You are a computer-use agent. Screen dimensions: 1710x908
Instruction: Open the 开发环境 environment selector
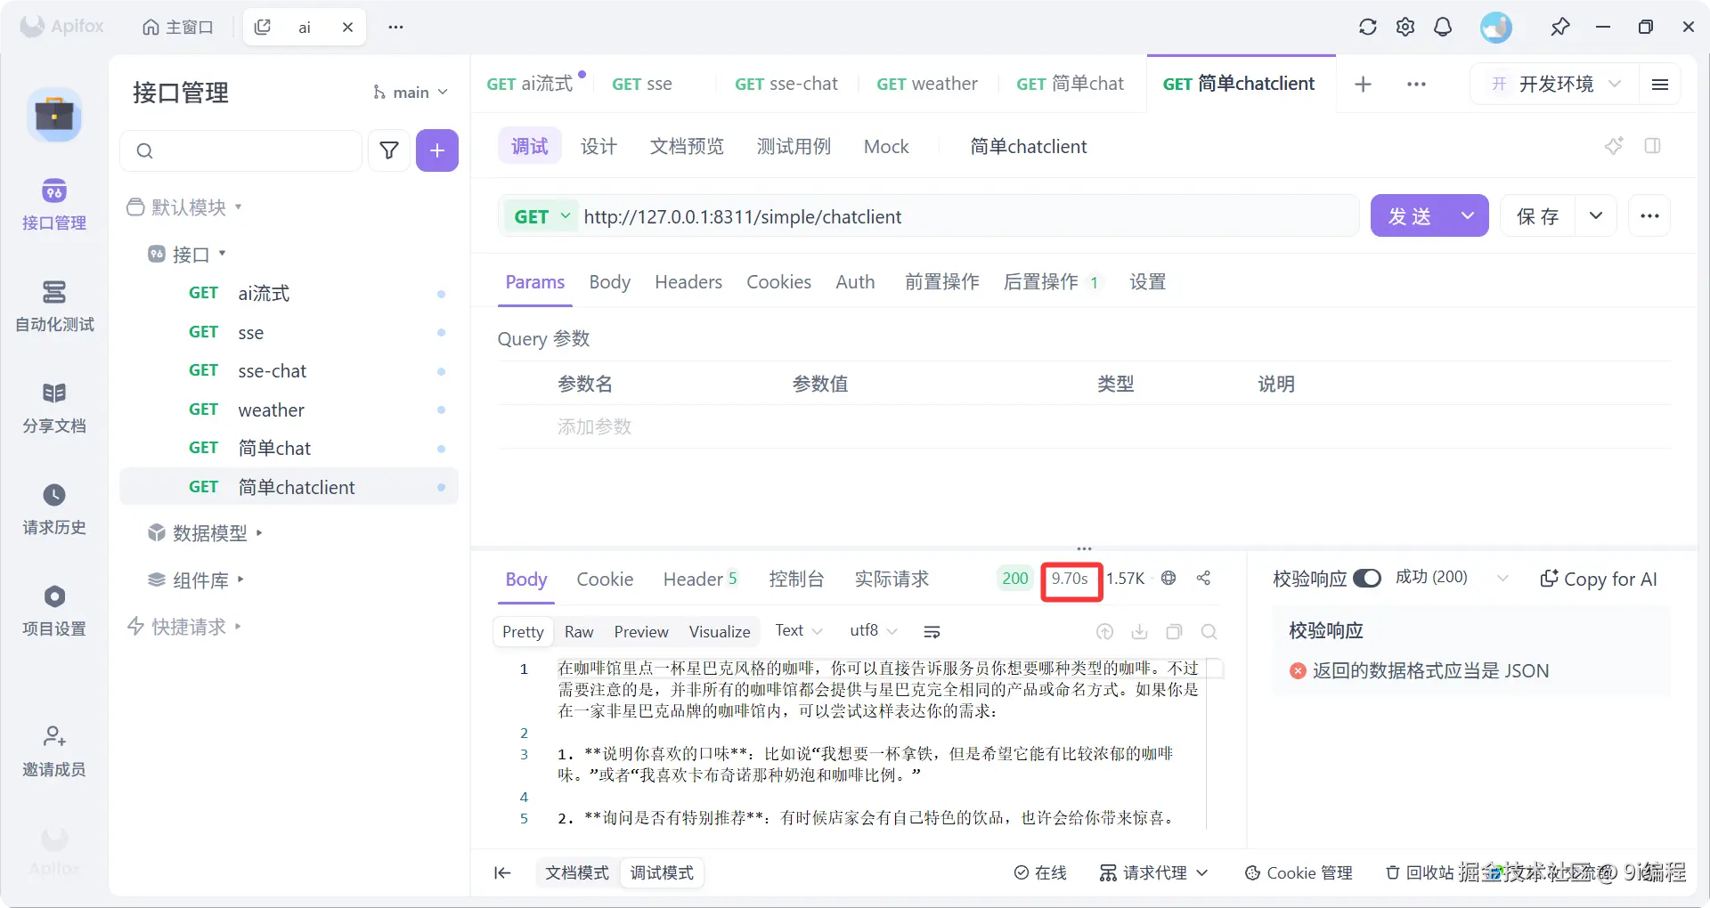point(1555,84)
